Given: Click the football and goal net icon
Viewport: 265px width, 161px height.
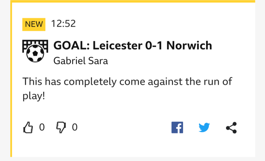Looking at the screenshot, I should (x=35, y=50).
